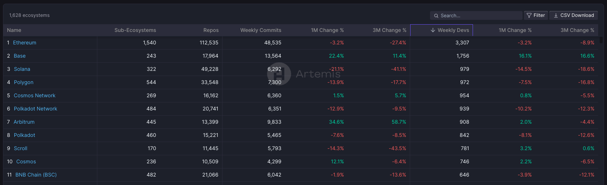Sort by devs 1M Change % header

[515, 30]
